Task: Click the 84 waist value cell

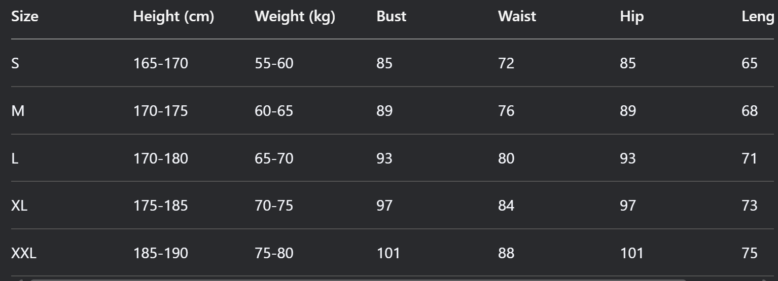Action: coord(506,206)
